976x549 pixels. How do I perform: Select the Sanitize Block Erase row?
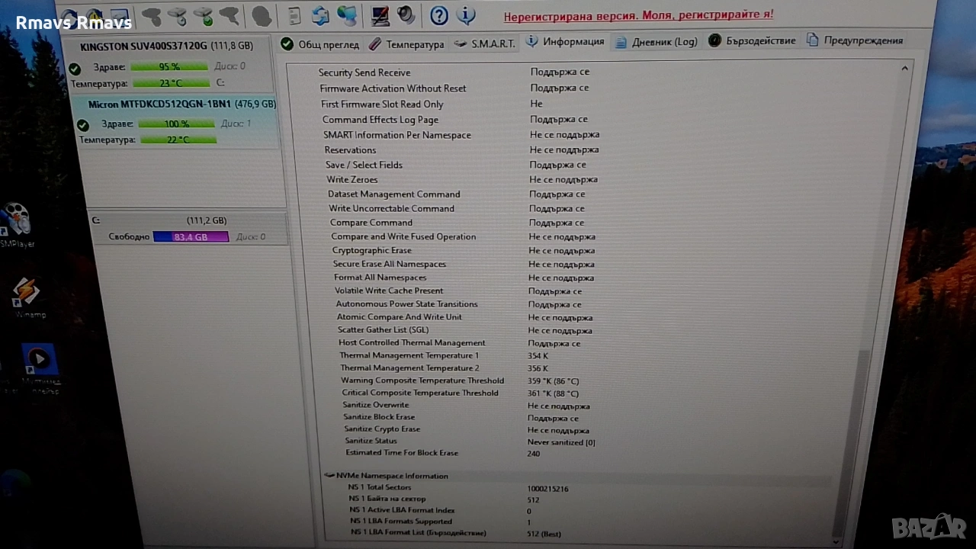click(x=461, y=417)
